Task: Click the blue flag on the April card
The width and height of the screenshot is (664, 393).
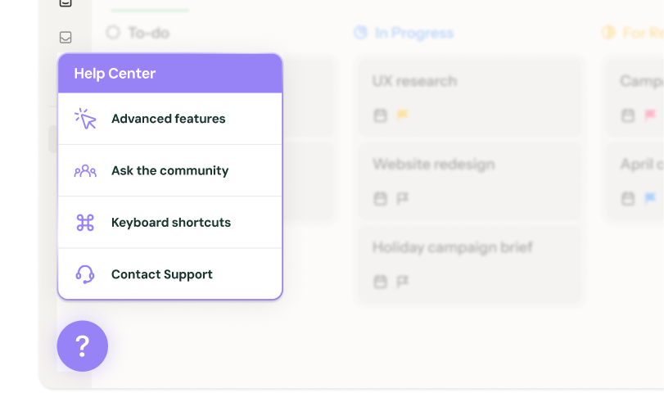Action: 650,199
